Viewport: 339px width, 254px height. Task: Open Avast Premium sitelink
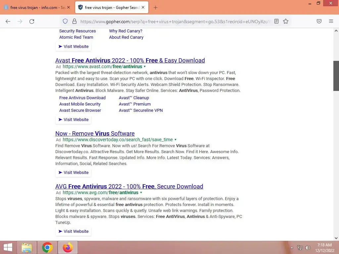[135, 104]
